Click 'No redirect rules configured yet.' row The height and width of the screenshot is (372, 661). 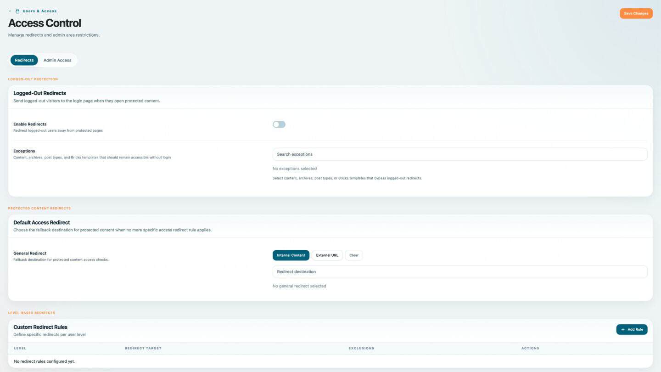[330, 361]
